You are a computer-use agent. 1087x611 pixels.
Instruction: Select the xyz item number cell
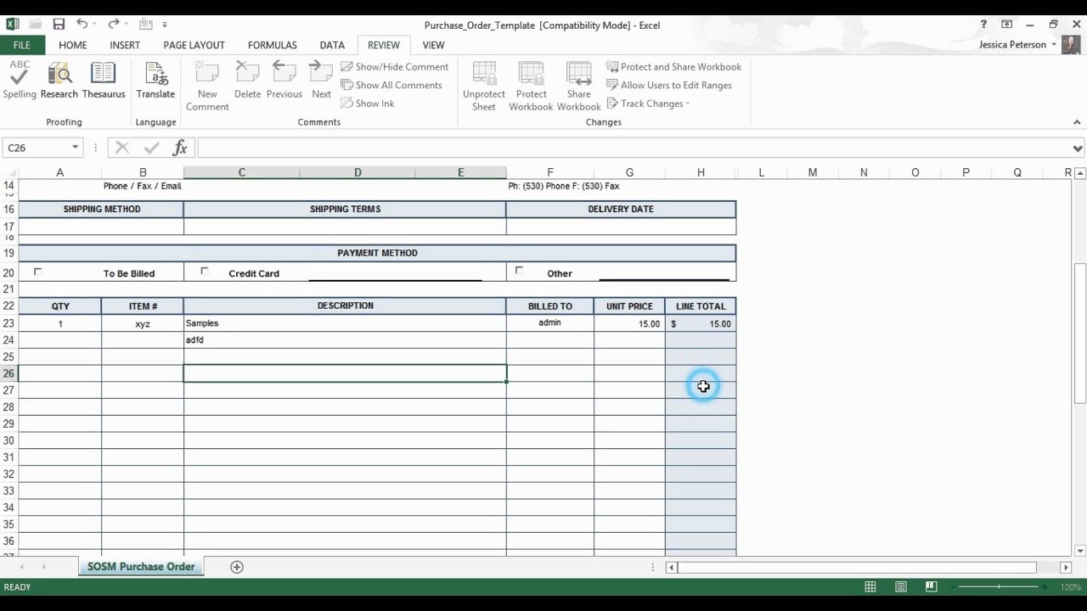[x=143, y=323]
